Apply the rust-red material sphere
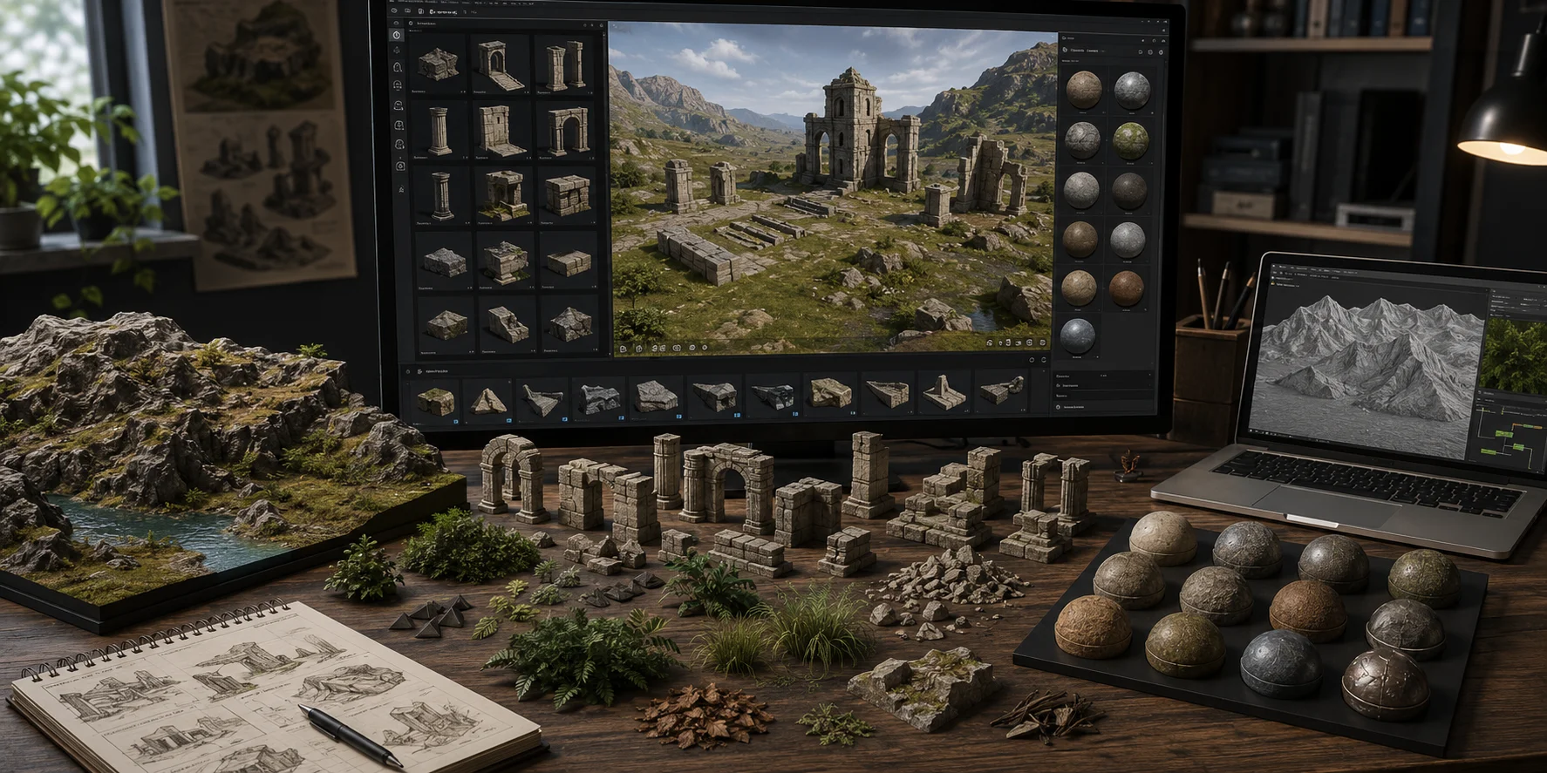Image resolution: width=1547 pixels, height=773 pixels. 1126,288
